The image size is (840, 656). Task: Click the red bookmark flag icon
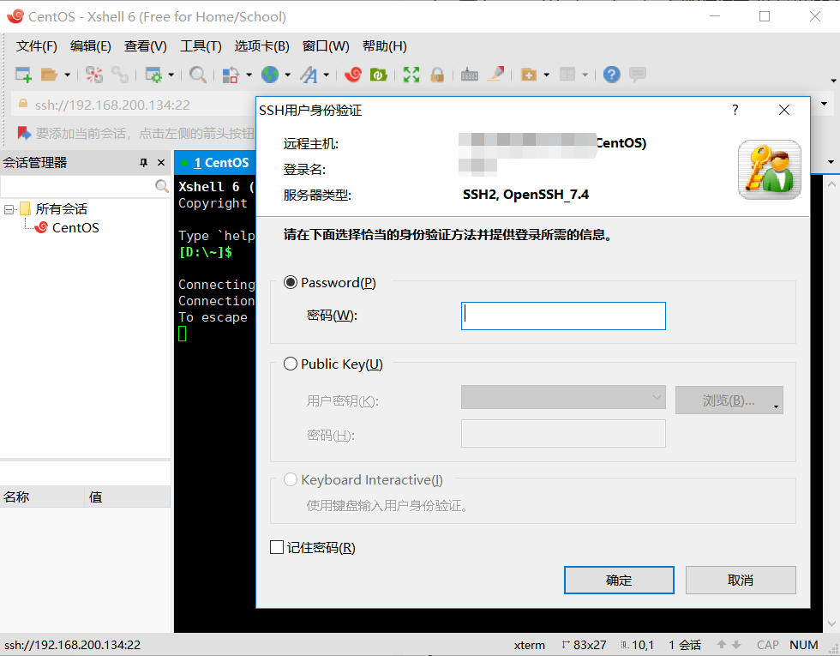pos(24,133)
